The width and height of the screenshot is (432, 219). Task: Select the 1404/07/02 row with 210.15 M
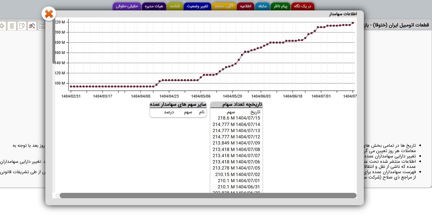click(236, 174)
